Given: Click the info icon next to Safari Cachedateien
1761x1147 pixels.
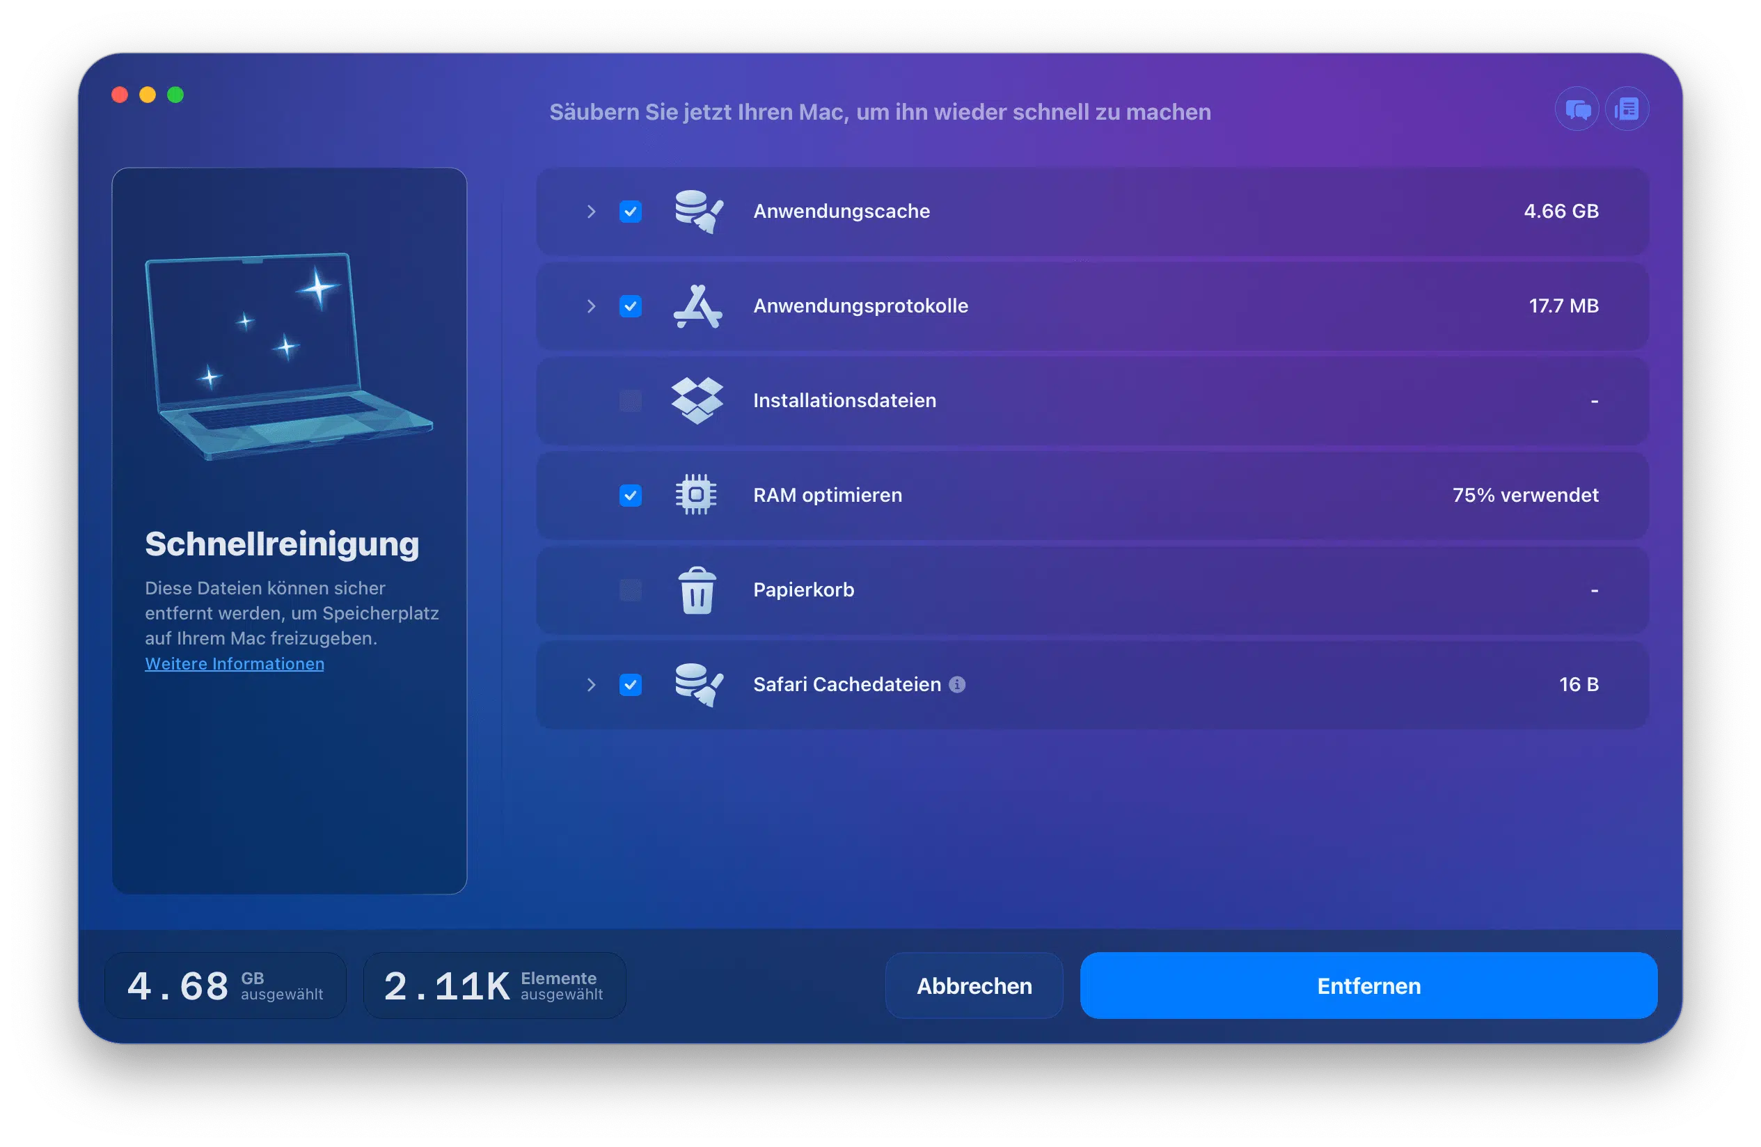Looking at the screenshot, I should click(958, 686).
